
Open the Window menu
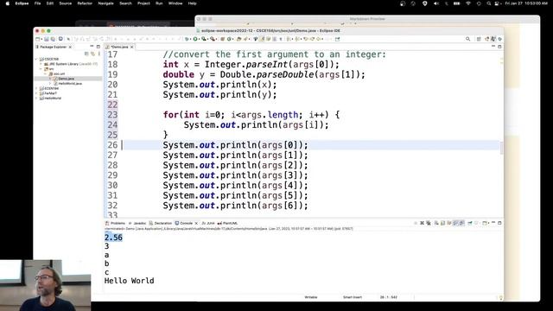click(x=175, y=3)
